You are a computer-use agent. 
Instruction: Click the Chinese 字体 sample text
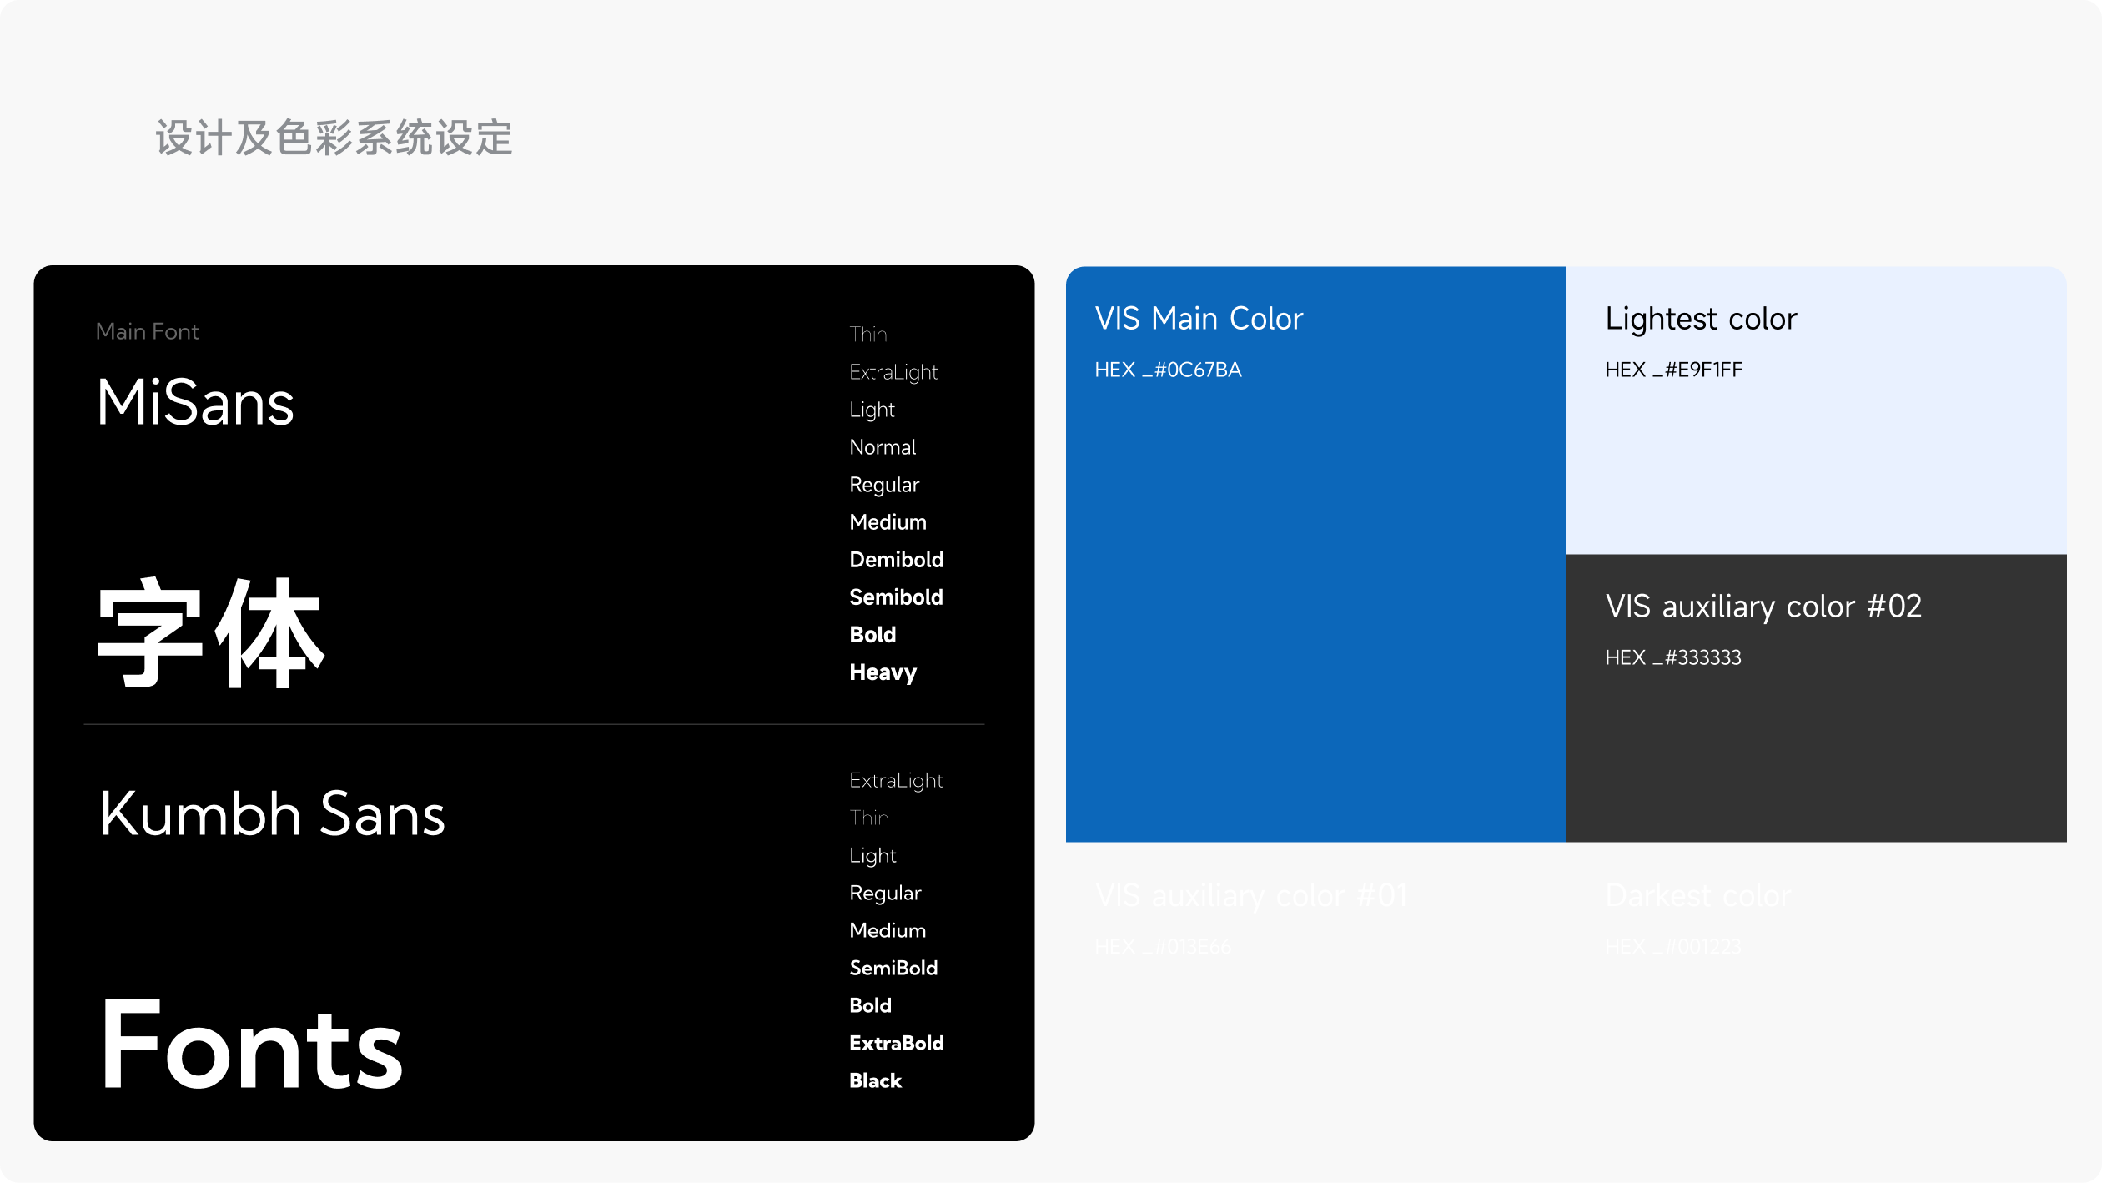210,634
